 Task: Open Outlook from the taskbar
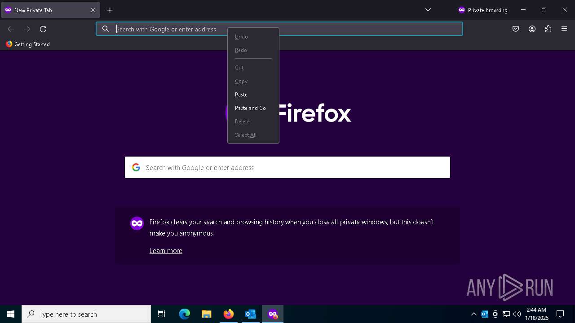(x=251, y=314)
